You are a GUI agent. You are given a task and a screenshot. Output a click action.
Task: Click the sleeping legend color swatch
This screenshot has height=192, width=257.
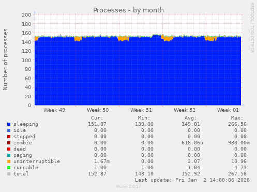[9, 124]
